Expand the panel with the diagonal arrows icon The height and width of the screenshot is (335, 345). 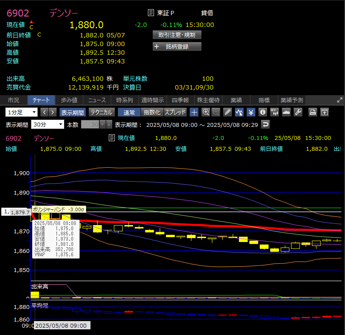(340, 100)
